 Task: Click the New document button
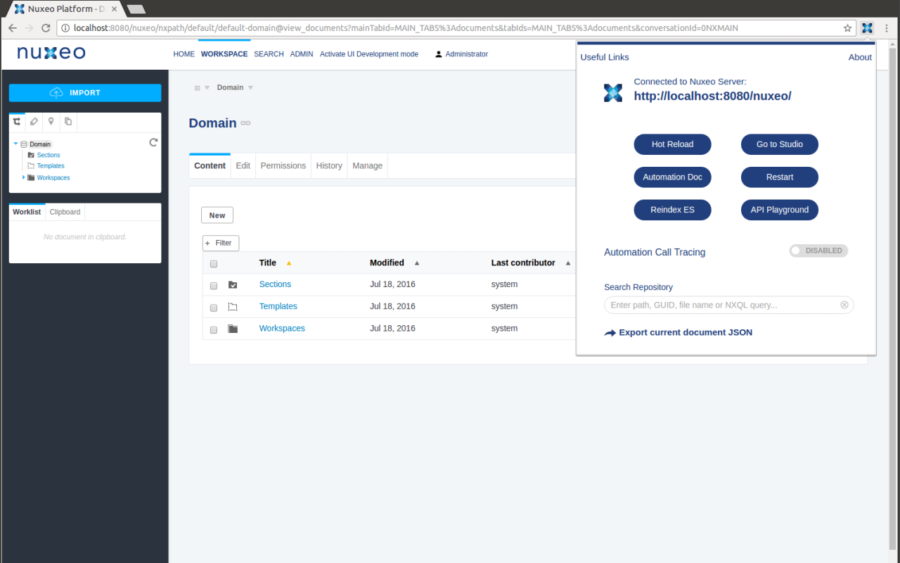[x=217, y=215]
